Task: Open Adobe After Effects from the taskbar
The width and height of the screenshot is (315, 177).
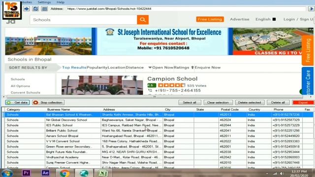Action: click(x=45, y=173)
